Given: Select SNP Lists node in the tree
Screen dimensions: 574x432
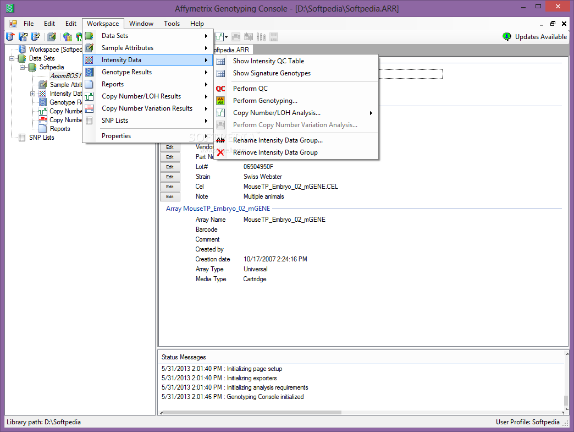Looking at the screenshot, I should [x=41, y=138].
